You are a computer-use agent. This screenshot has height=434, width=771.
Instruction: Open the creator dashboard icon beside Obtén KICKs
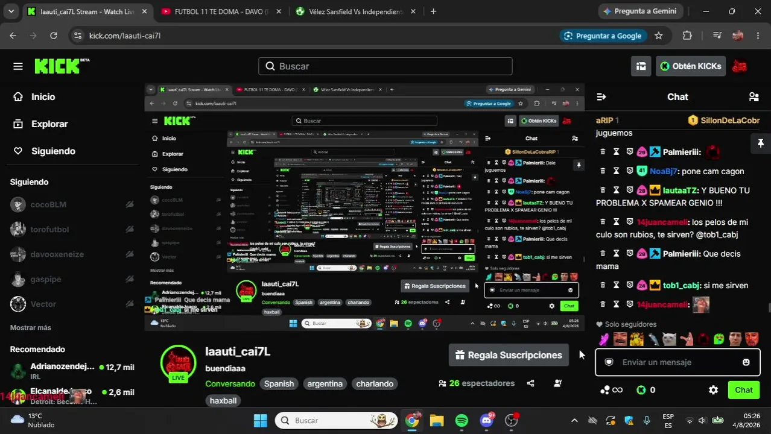click(641, 66)
